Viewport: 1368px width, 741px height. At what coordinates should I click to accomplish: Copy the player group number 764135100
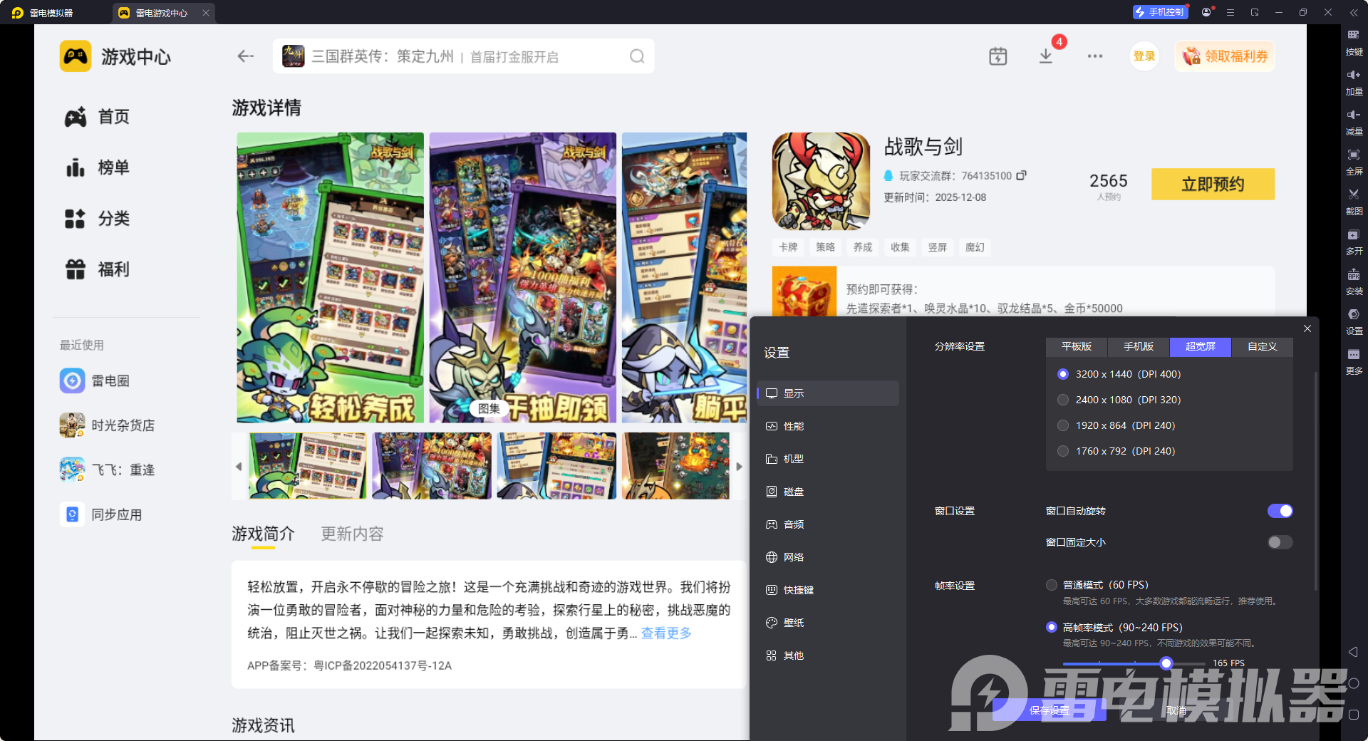(x=1021, y=175)
